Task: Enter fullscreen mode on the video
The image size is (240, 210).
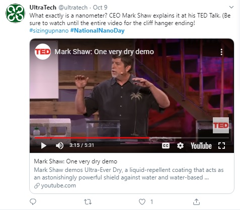Action: (x=221, y=146)
